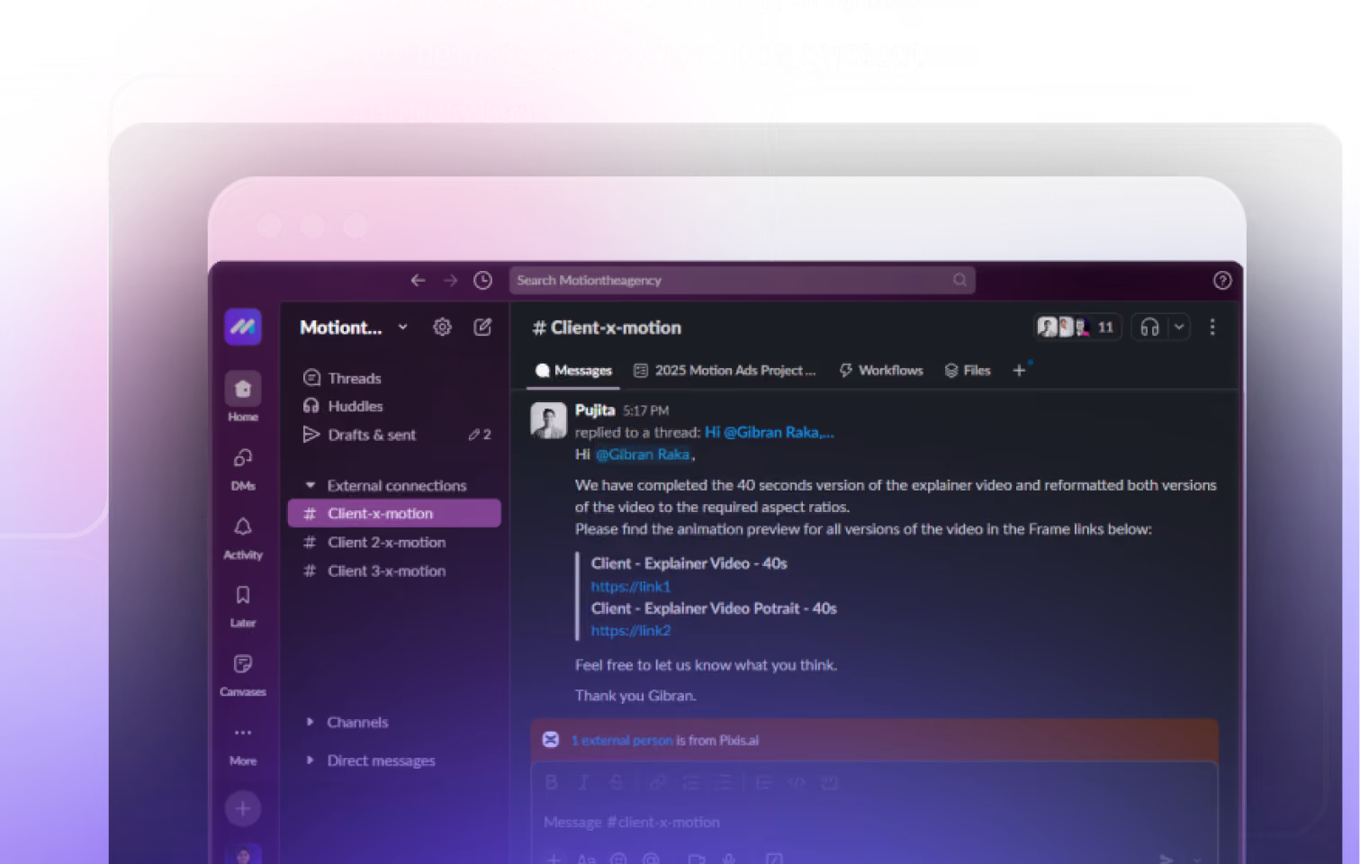Viewport: 1360px width, 864px height.
Task: Open the # Client-x-motion channel title
Action: (x=607, y=328)
